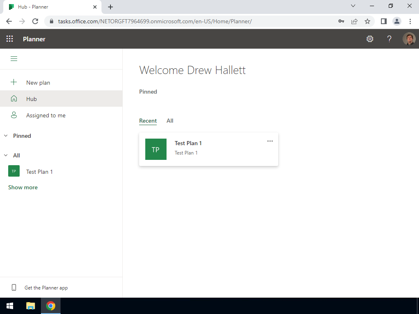The image size is (419, 314).
Task: Open the Microsoft 365 app launcher grid
Action: coord(10,39)
